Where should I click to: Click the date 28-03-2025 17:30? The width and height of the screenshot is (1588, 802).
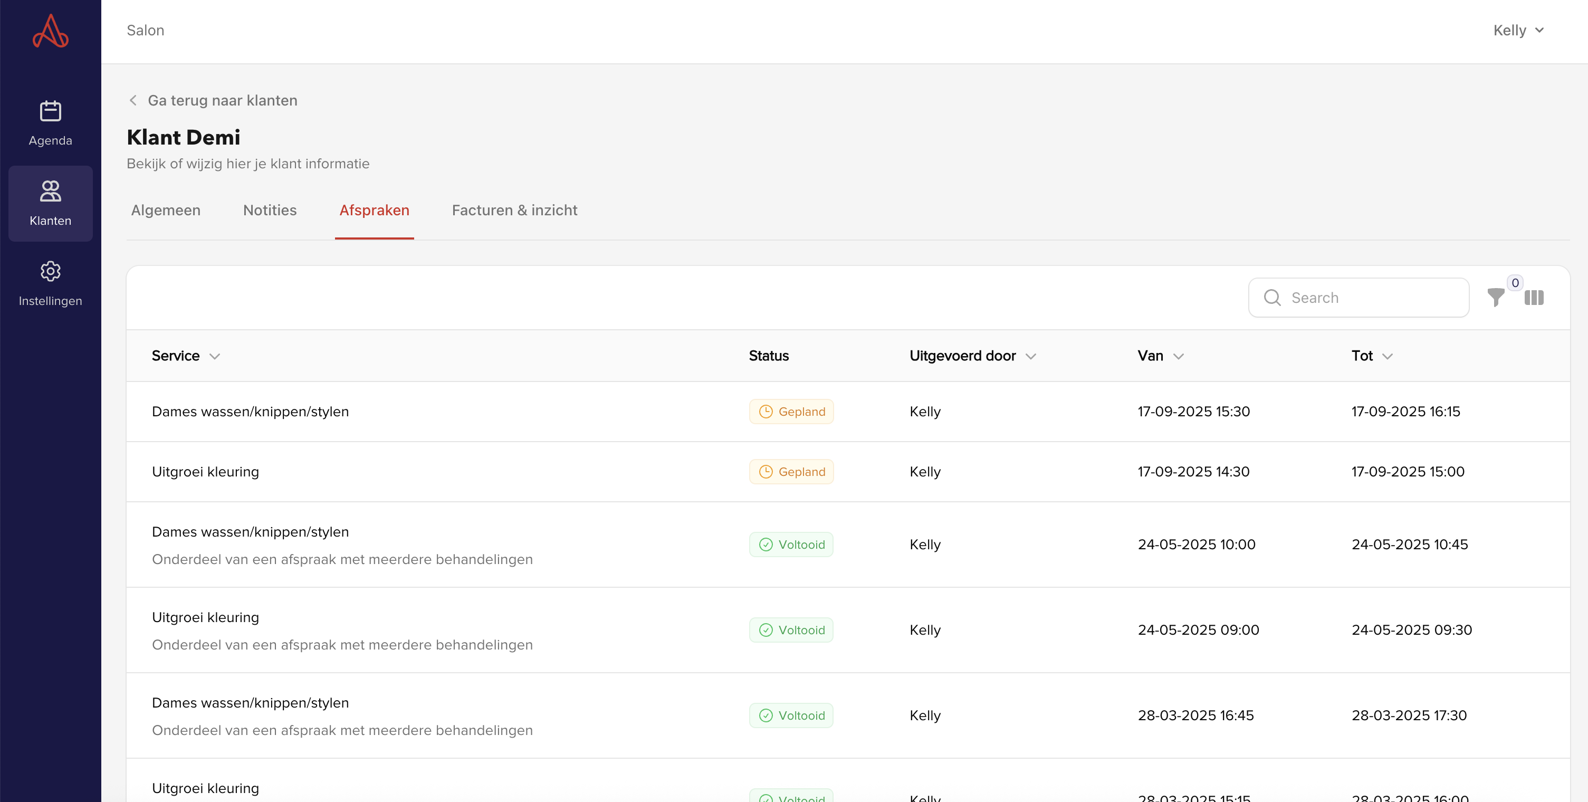[x=1409, y=715]
